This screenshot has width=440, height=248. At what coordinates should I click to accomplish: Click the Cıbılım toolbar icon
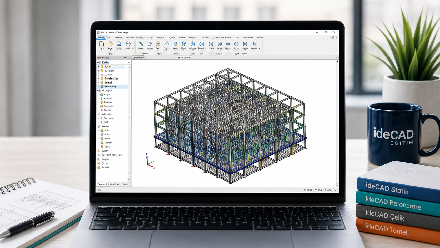(254, 44)
